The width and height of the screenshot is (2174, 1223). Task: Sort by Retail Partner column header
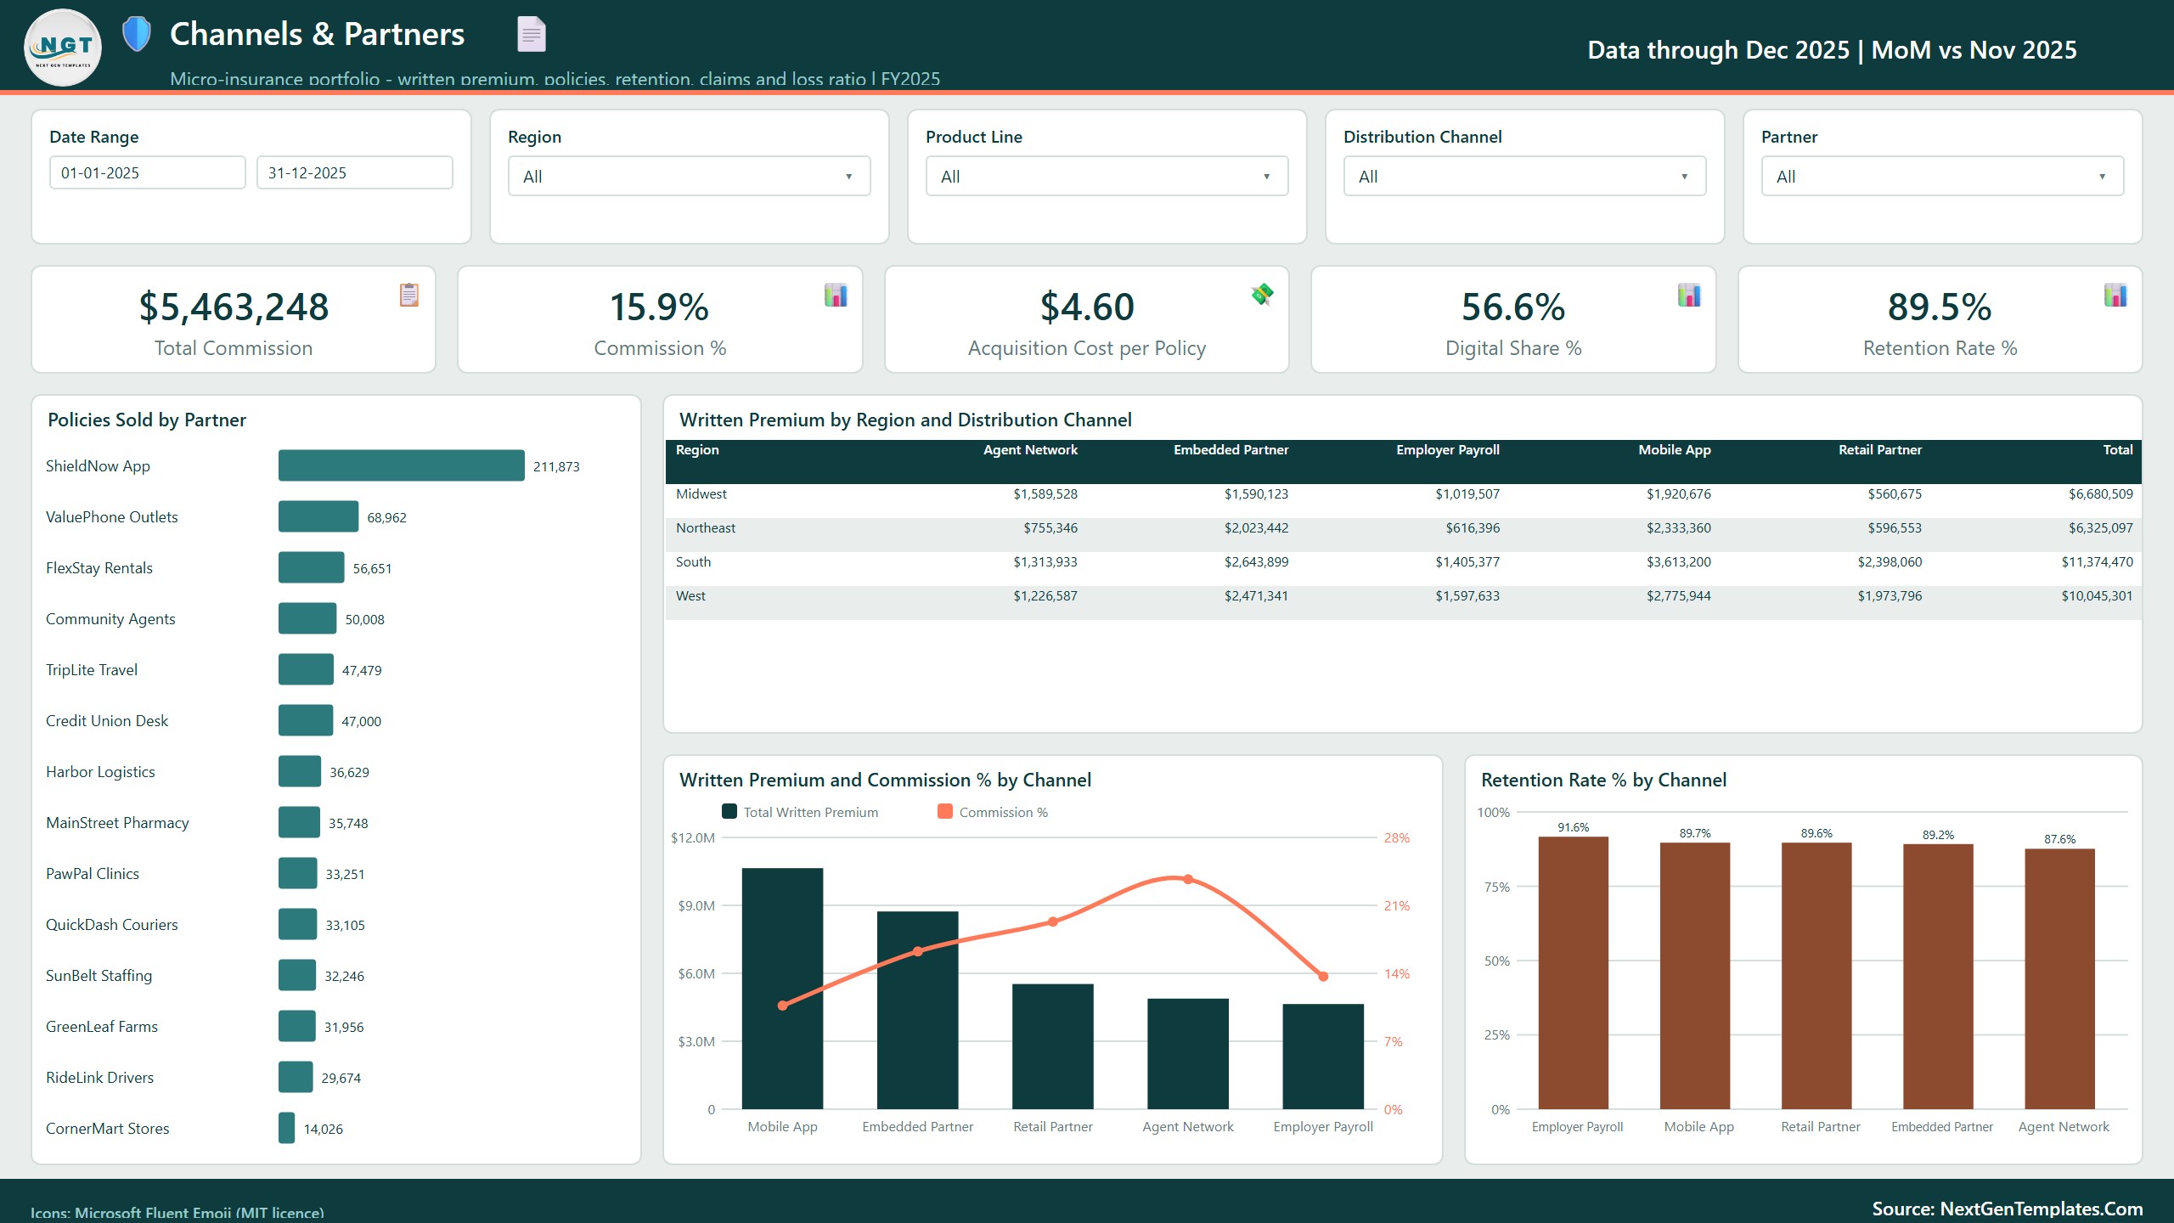1879,449
